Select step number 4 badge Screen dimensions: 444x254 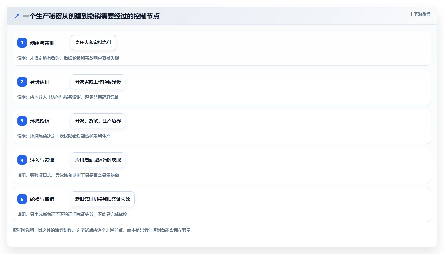(x=22, y=160)
